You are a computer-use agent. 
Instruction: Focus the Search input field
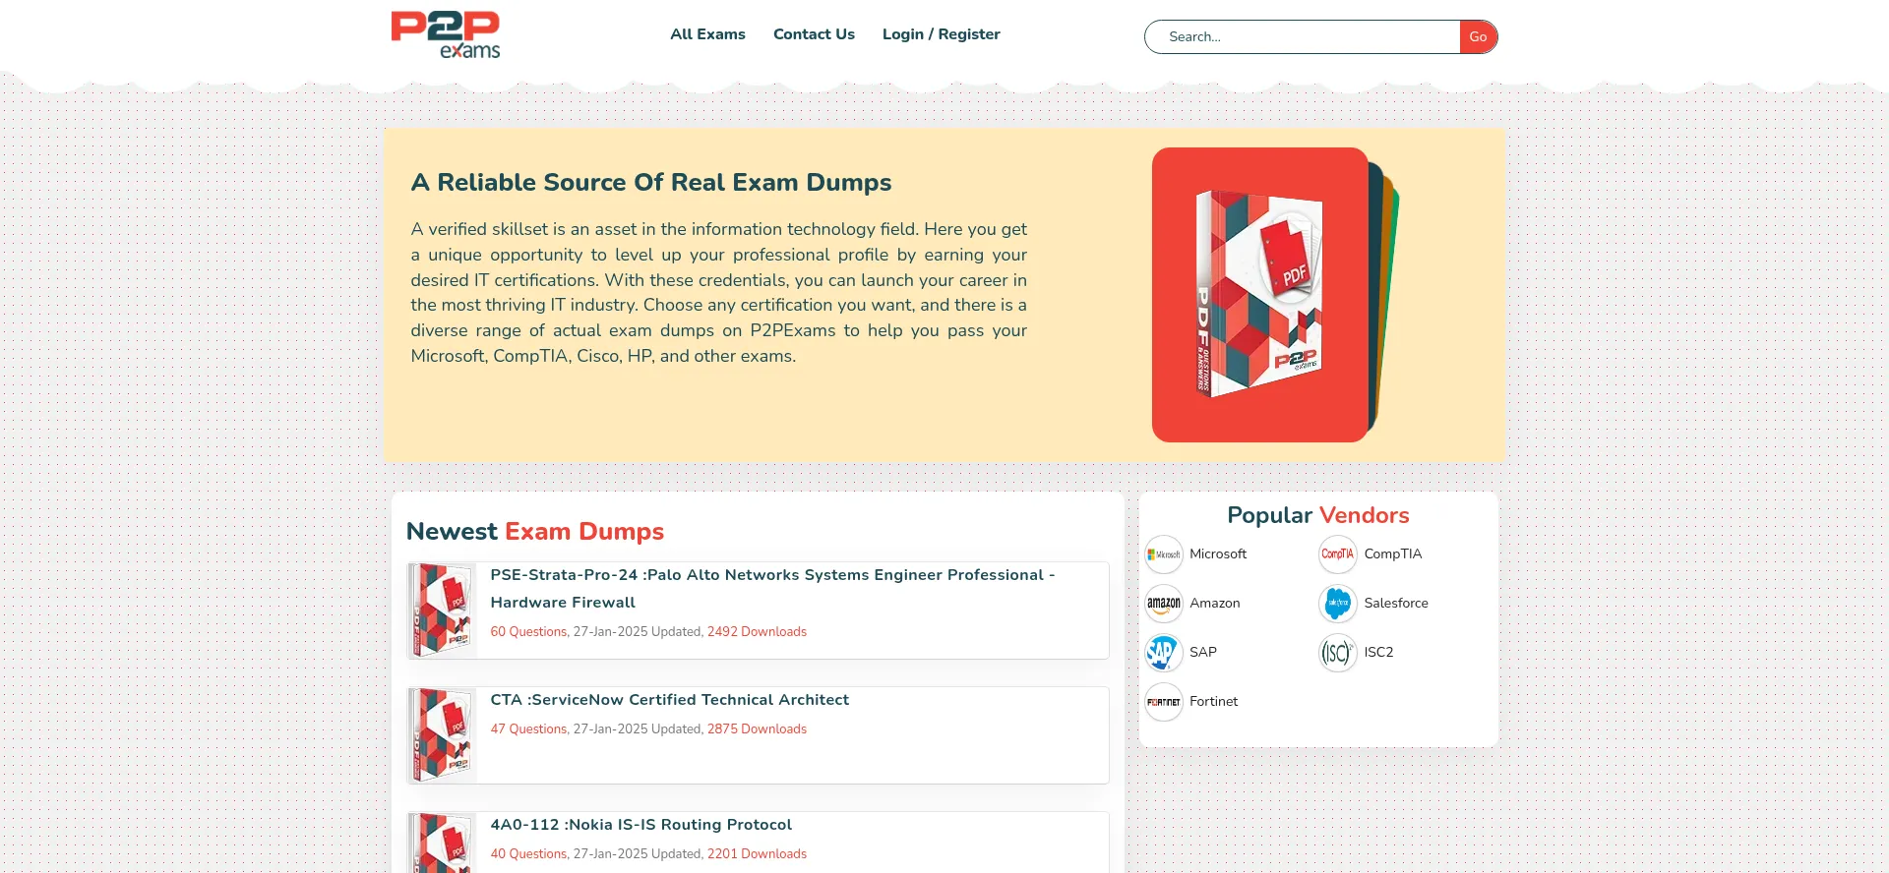coord(1304,37)
